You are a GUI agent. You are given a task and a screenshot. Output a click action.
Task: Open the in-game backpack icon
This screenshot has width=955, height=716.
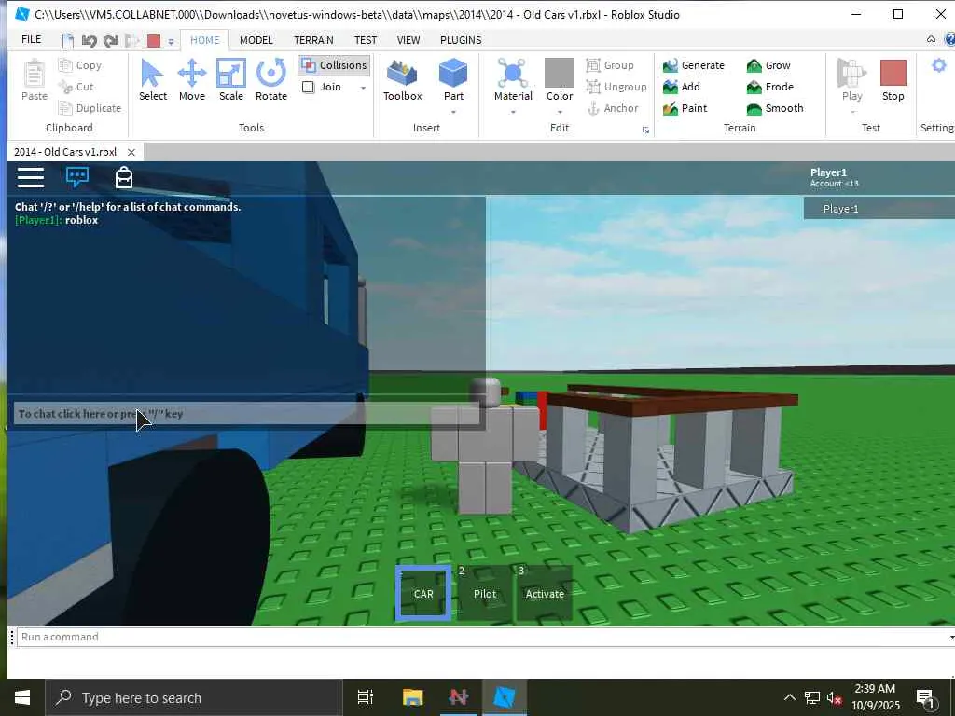[x=124, y=177]
